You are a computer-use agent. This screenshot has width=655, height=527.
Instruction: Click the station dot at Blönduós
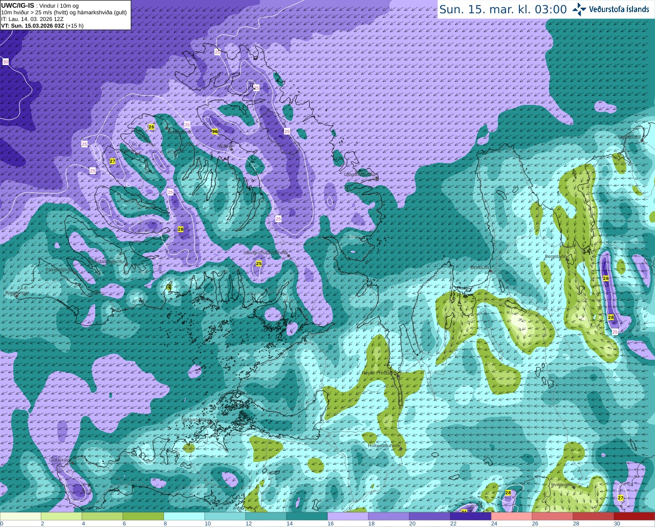pos(490,271)
